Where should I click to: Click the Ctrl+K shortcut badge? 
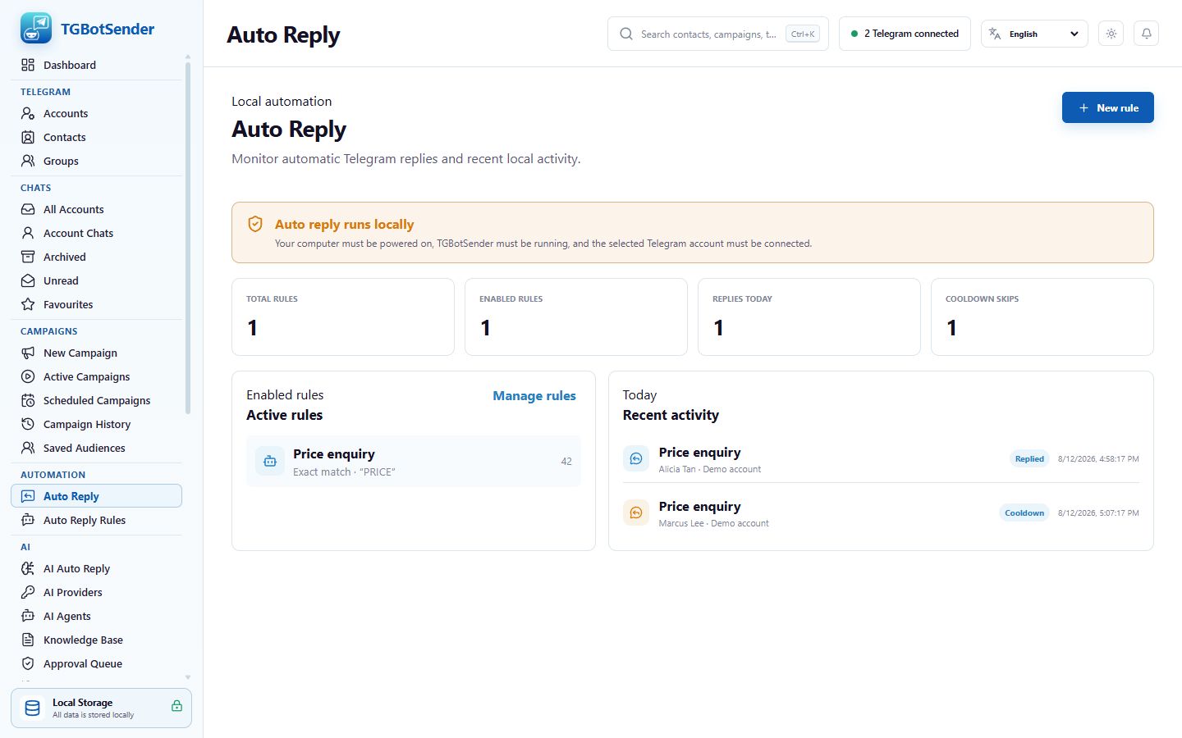(802, 34)
